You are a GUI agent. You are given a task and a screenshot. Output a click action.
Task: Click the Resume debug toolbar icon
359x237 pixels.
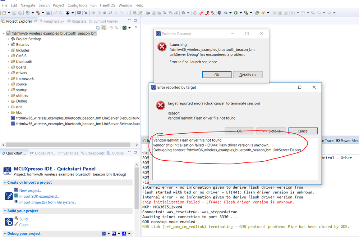click(x=93, y=13)
